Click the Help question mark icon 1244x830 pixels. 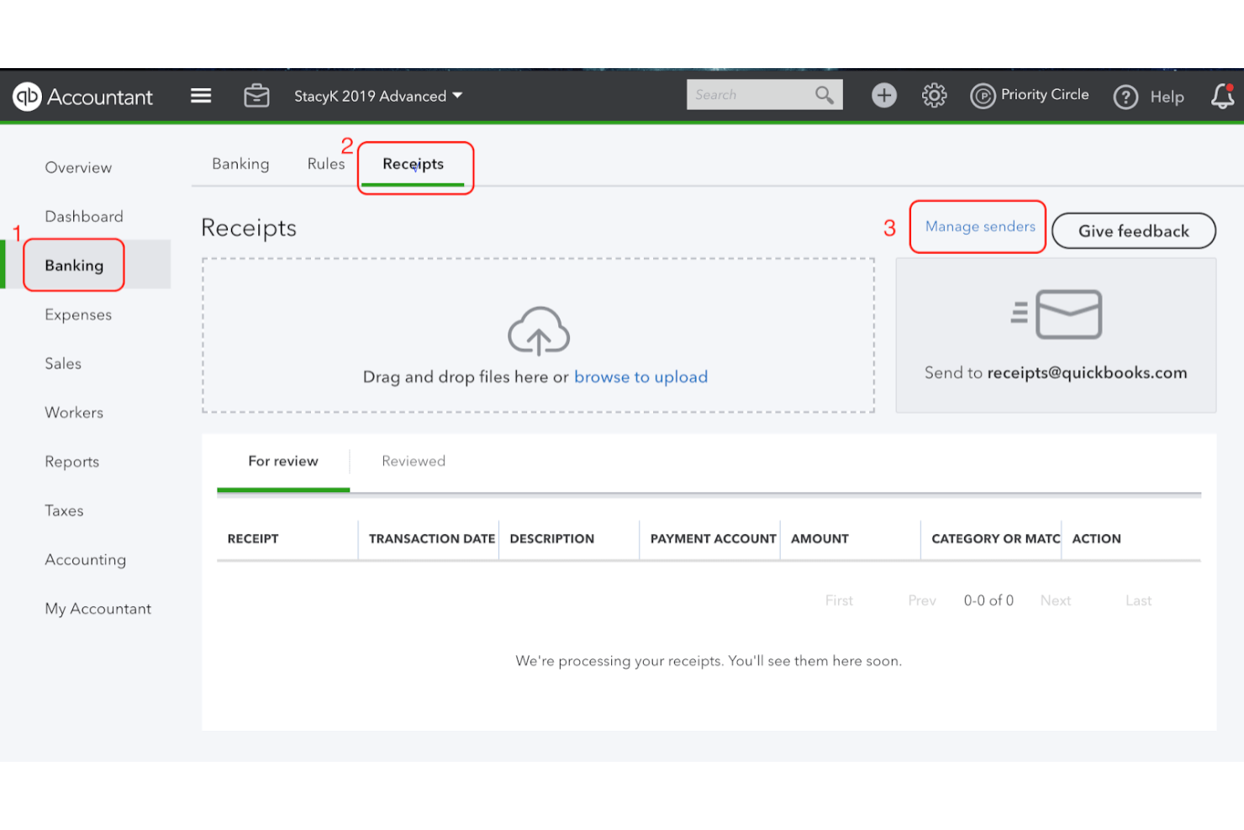[1125, 97]
